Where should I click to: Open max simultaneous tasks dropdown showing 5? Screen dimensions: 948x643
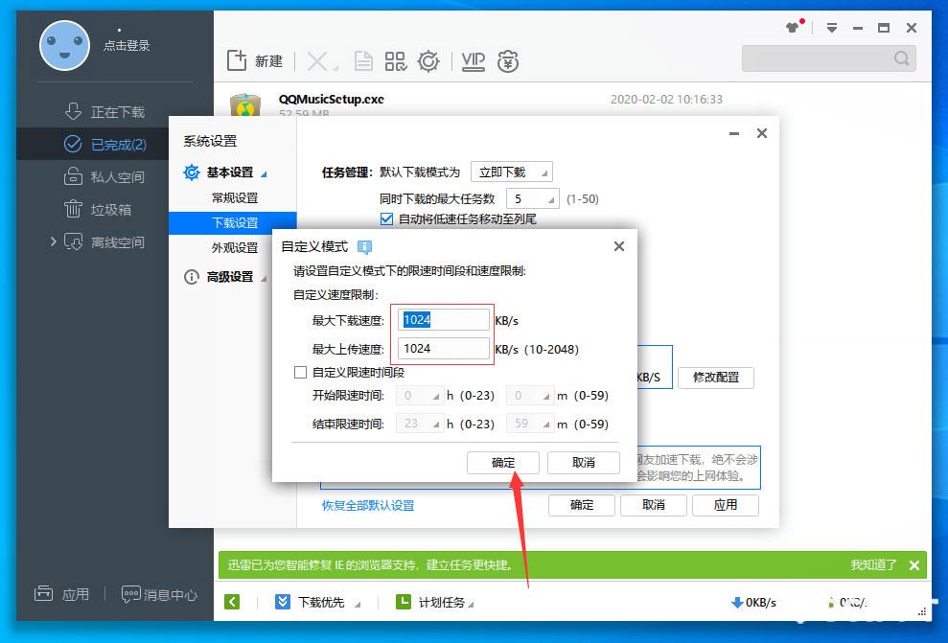(533, 198)
